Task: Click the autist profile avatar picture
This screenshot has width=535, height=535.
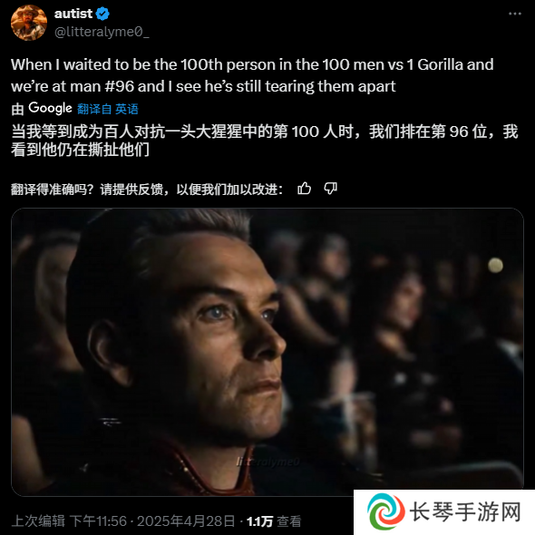Action: 29,23
